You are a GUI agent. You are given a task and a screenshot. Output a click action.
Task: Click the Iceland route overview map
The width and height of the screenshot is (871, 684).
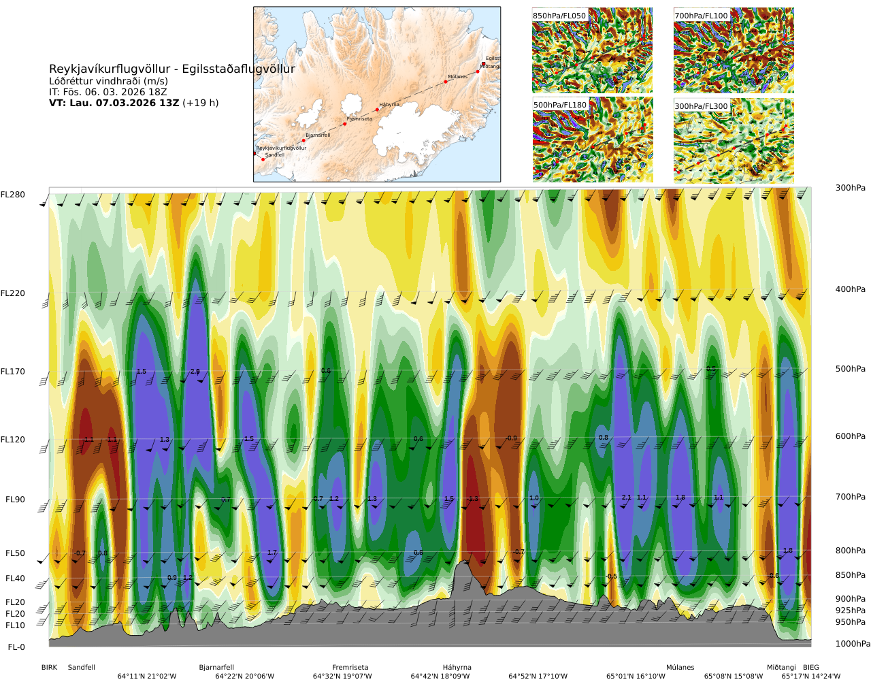[377, 95]
